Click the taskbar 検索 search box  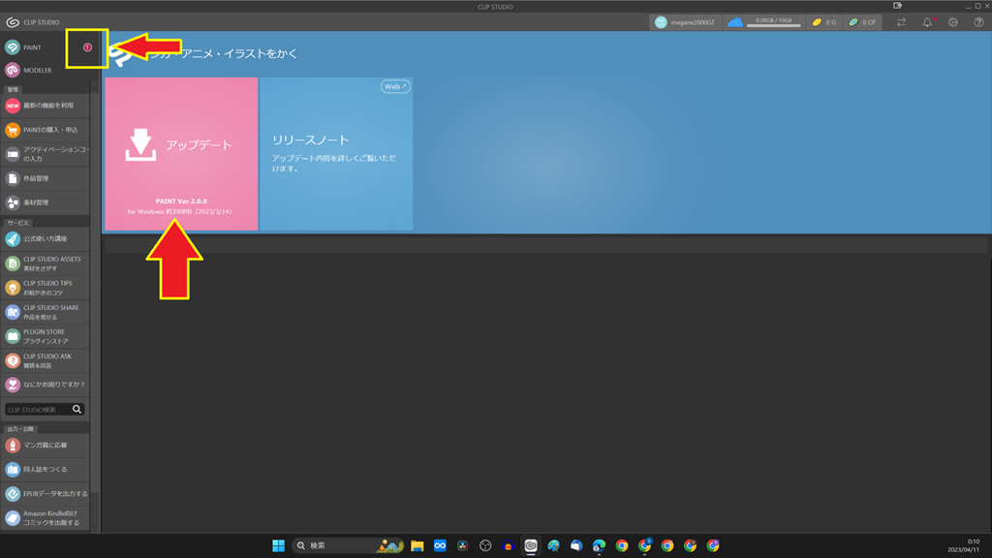pos(348,545)
